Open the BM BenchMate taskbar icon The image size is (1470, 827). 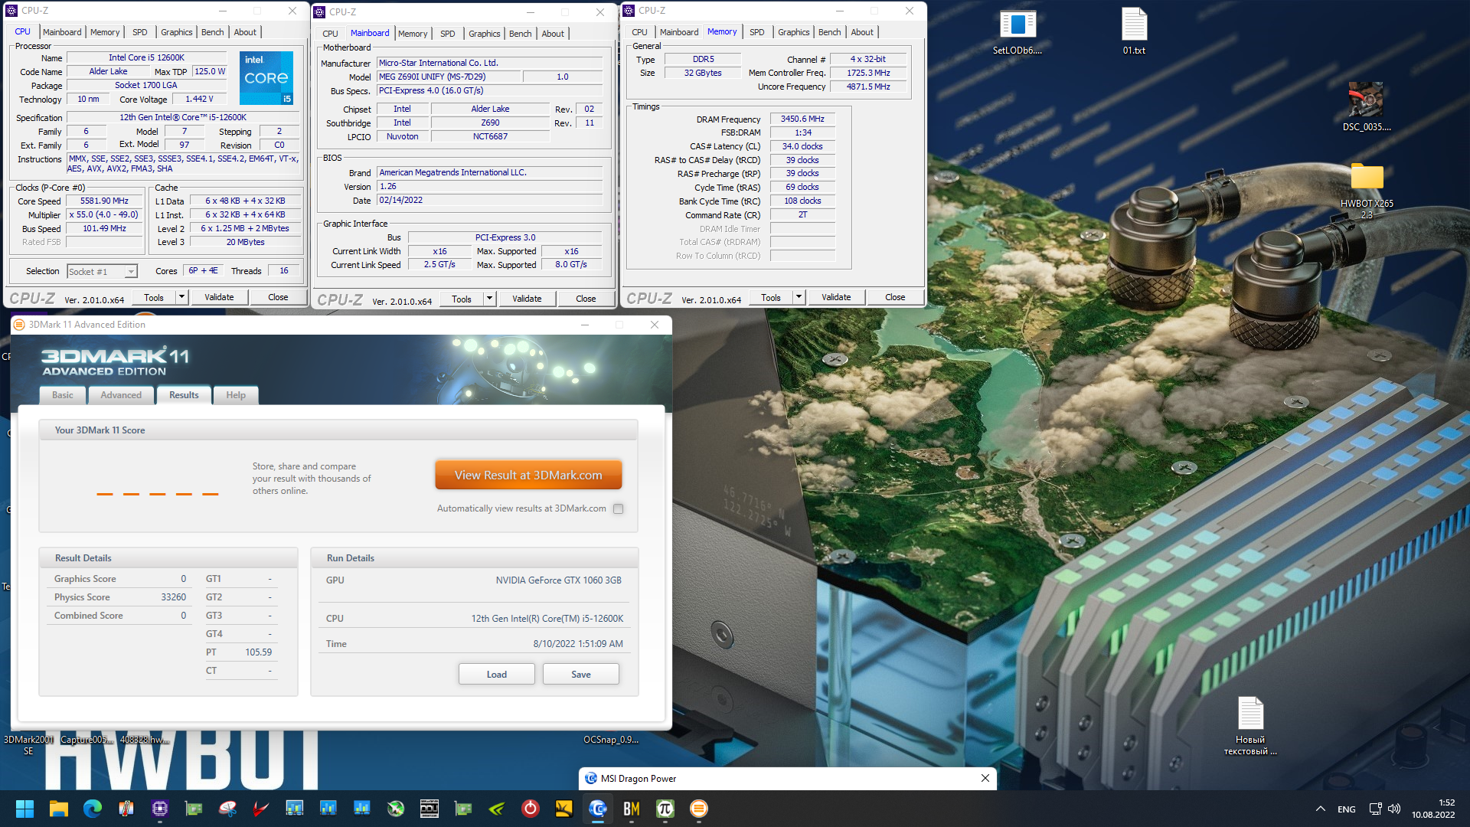631,809
